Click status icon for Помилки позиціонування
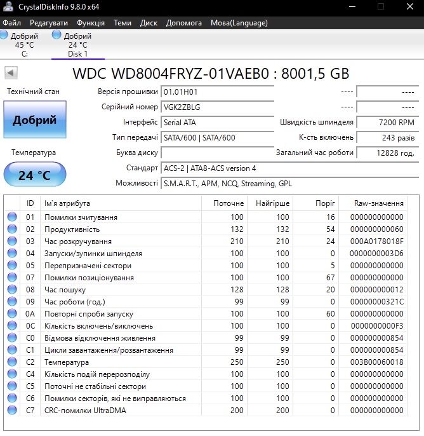Screen dimensions: 424x436 tap(12, 277)
